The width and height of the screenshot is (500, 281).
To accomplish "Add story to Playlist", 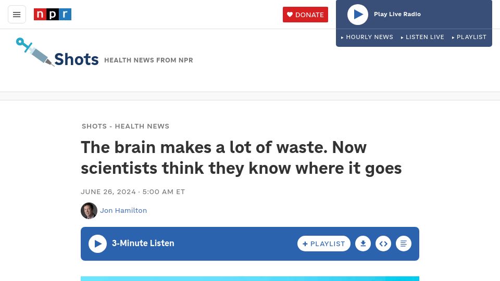I will [324, 244].
